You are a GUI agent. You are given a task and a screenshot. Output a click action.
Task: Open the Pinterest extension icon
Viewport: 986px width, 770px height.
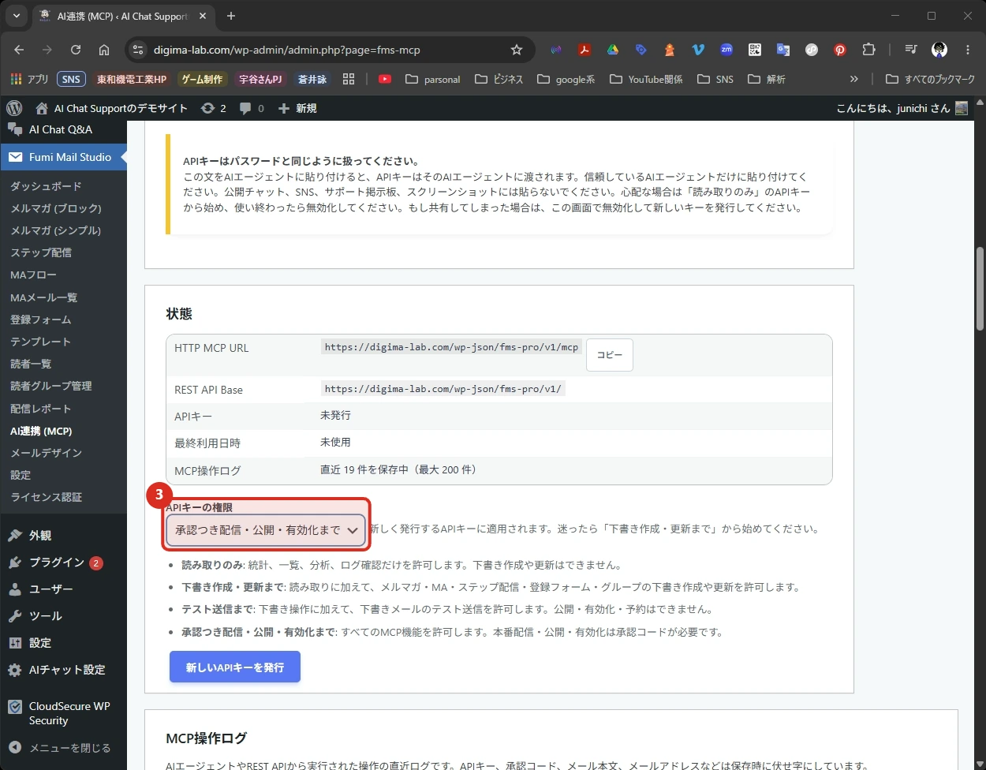(840, 50)
